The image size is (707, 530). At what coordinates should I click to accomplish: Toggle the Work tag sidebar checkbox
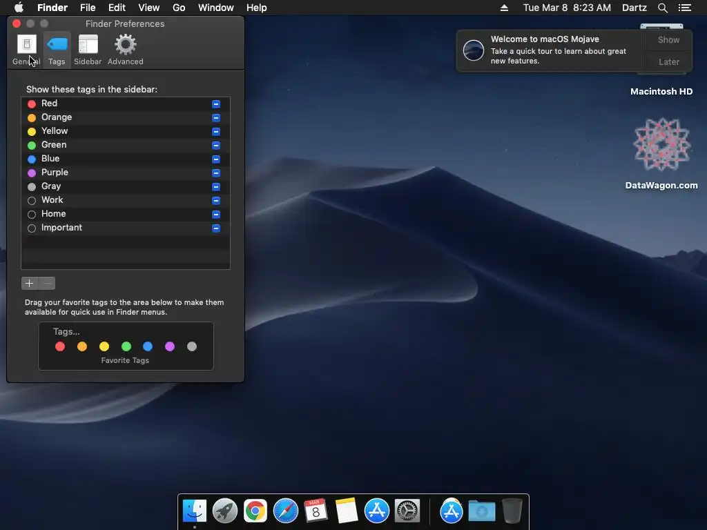point(216,201)
